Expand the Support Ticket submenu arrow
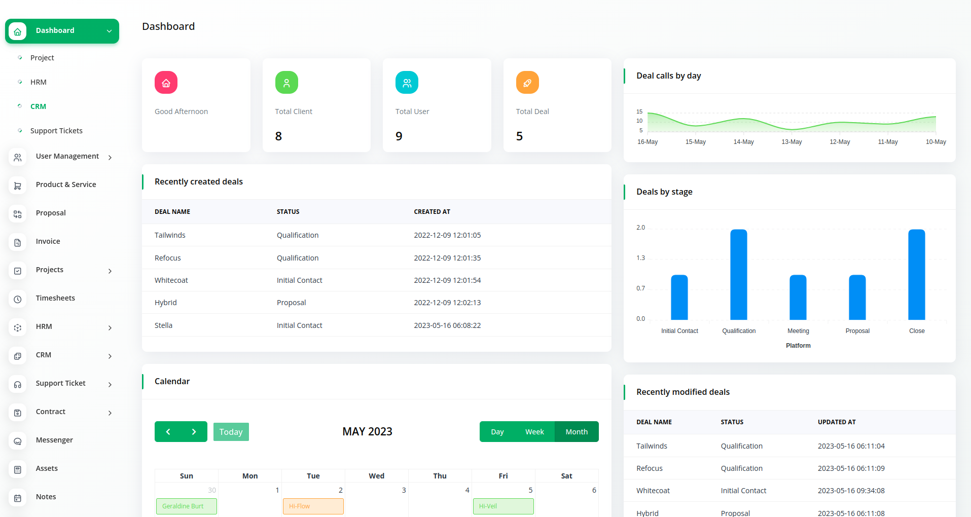The height and width of the screenshot is (517, 971). coord(110,384)
